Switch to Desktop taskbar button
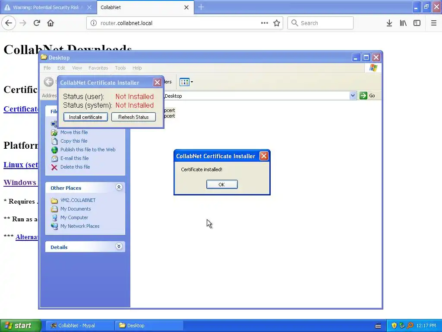This screenshot has width=442, height=332. pyautogui.click(x=149, y=326)
